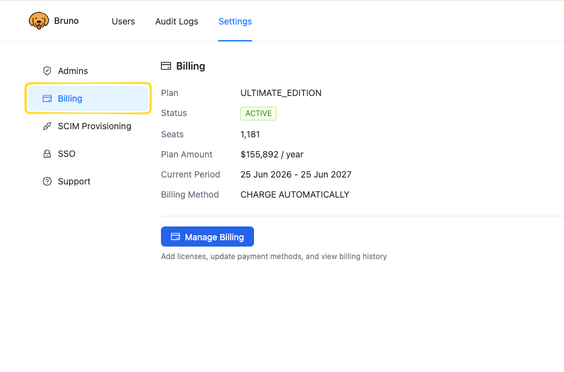Select the Settings tab
Viewport: 564px width, 372px height.
(x=235, y=21)
